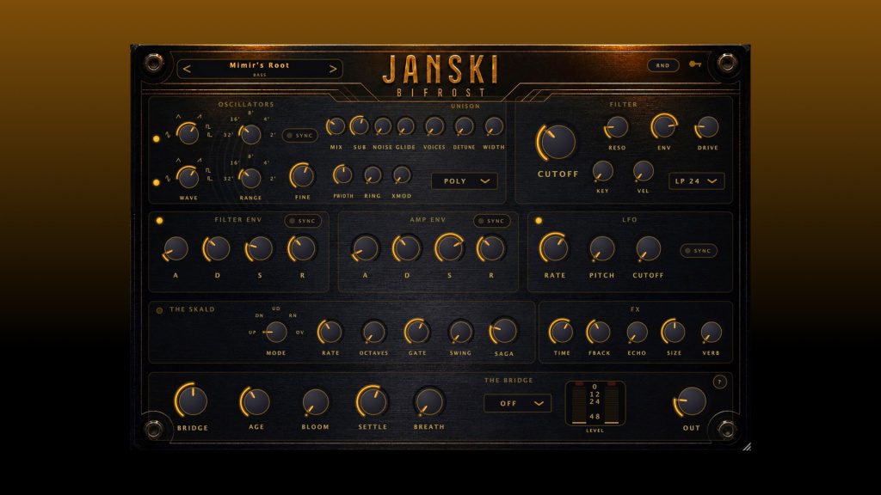Click the Amp Env decay D knob
The image size is (881, 495).
tap(407, 248)
